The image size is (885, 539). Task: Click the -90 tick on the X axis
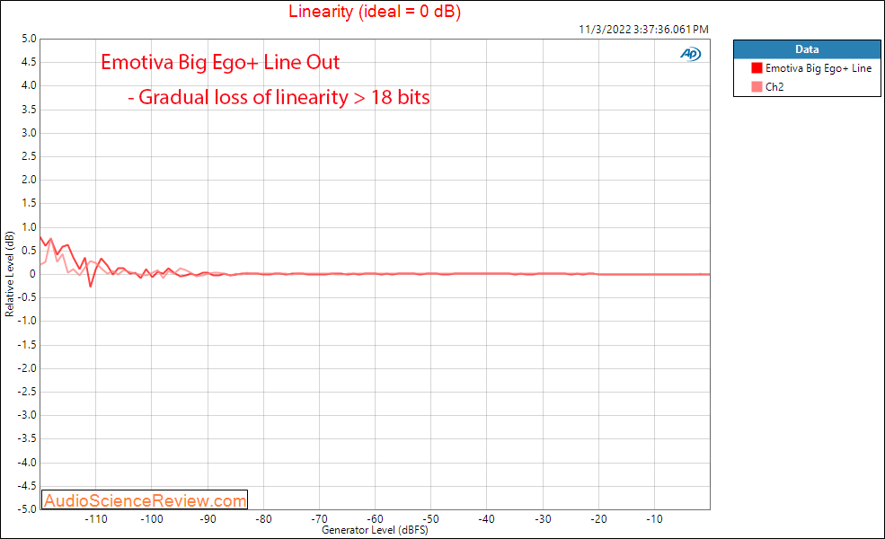coord(208,518)
